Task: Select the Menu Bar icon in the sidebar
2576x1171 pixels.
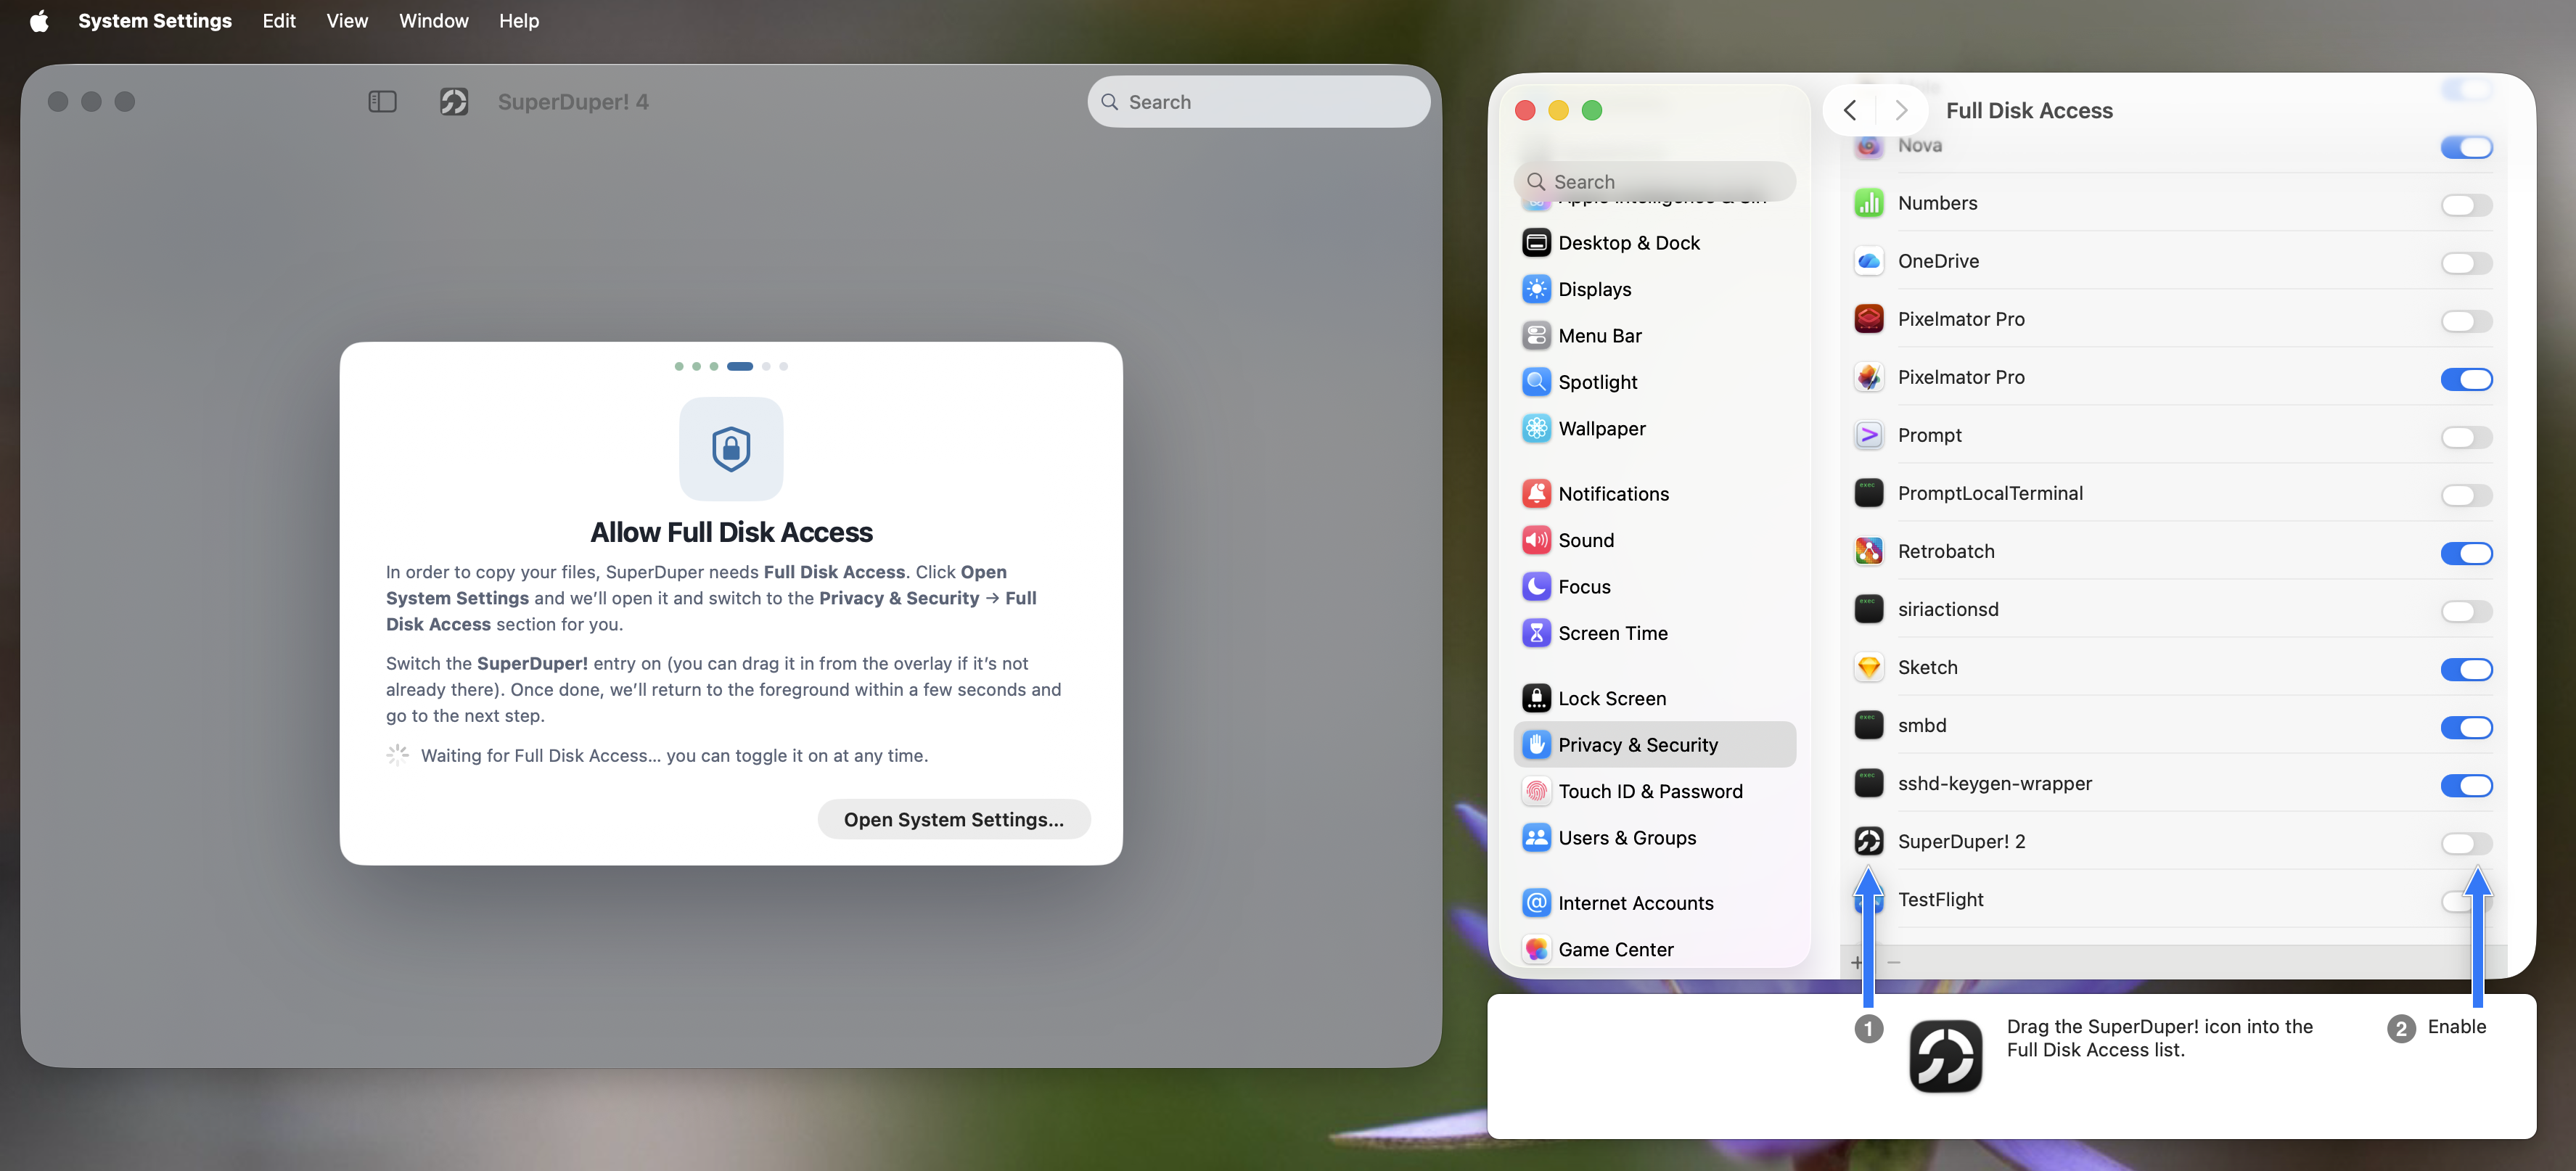Action: (x=1536, y=336)
